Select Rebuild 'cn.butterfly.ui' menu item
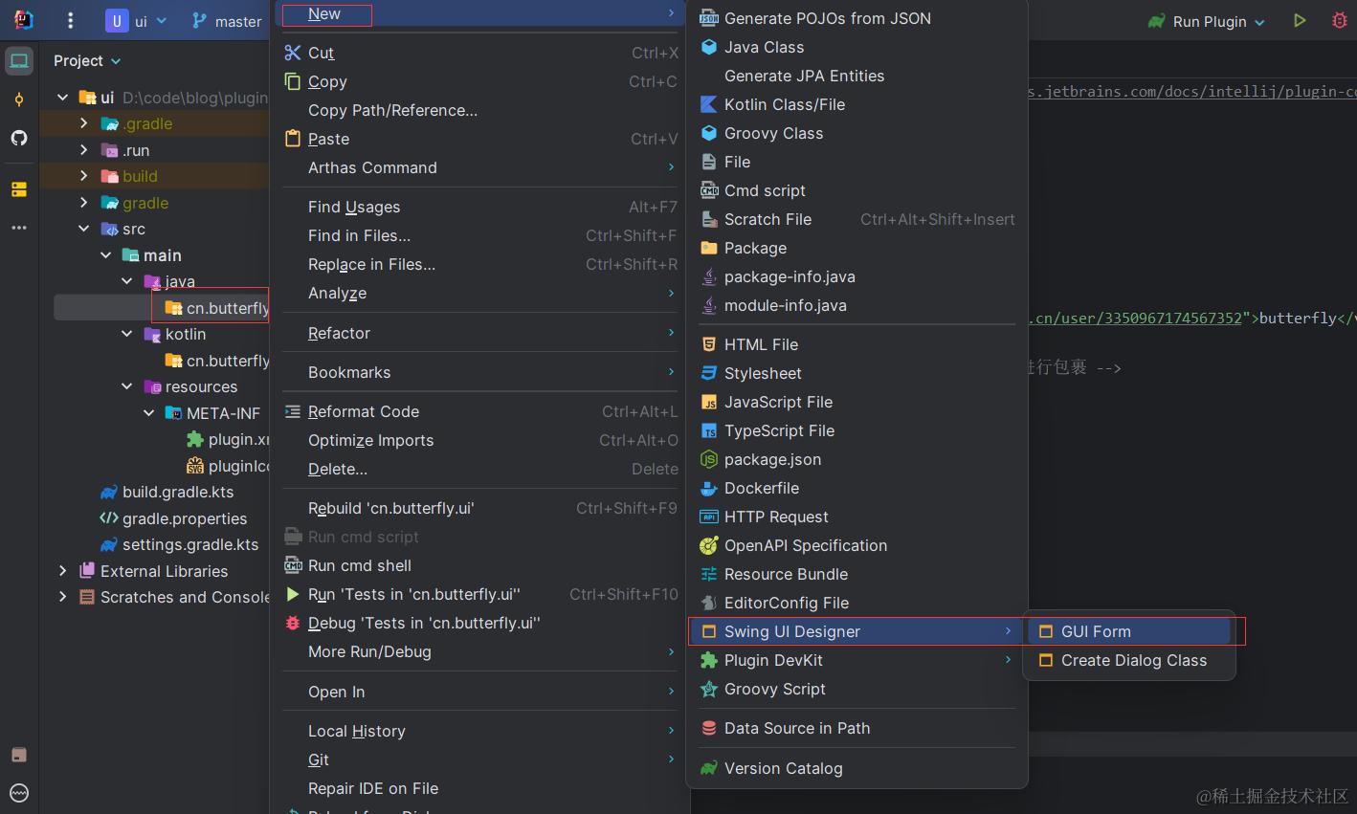The width and height of the screenshot is (1357, 814). pyautogui.click(x=480, y=508)
